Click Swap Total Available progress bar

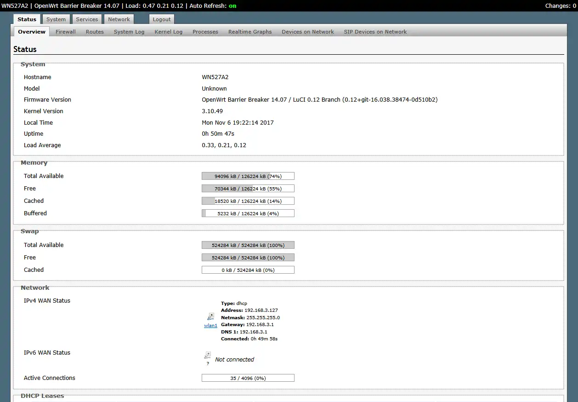248,245
